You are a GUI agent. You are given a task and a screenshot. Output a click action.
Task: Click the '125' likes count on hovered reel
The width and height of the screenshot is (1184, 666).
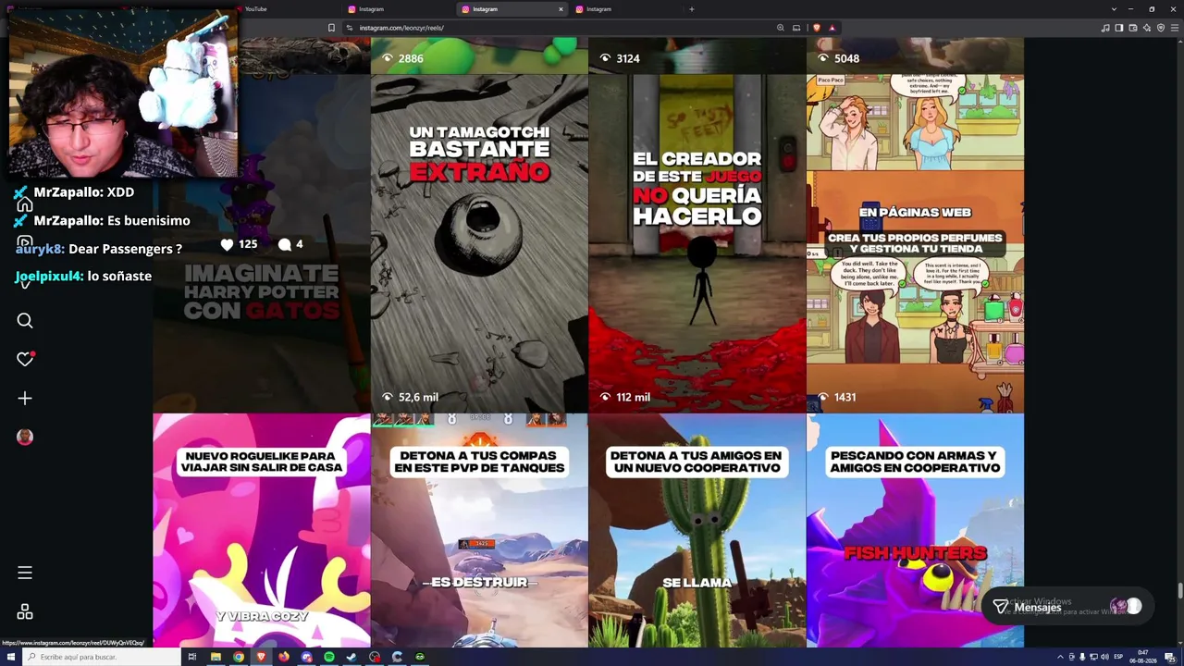(x=247, y=244)
